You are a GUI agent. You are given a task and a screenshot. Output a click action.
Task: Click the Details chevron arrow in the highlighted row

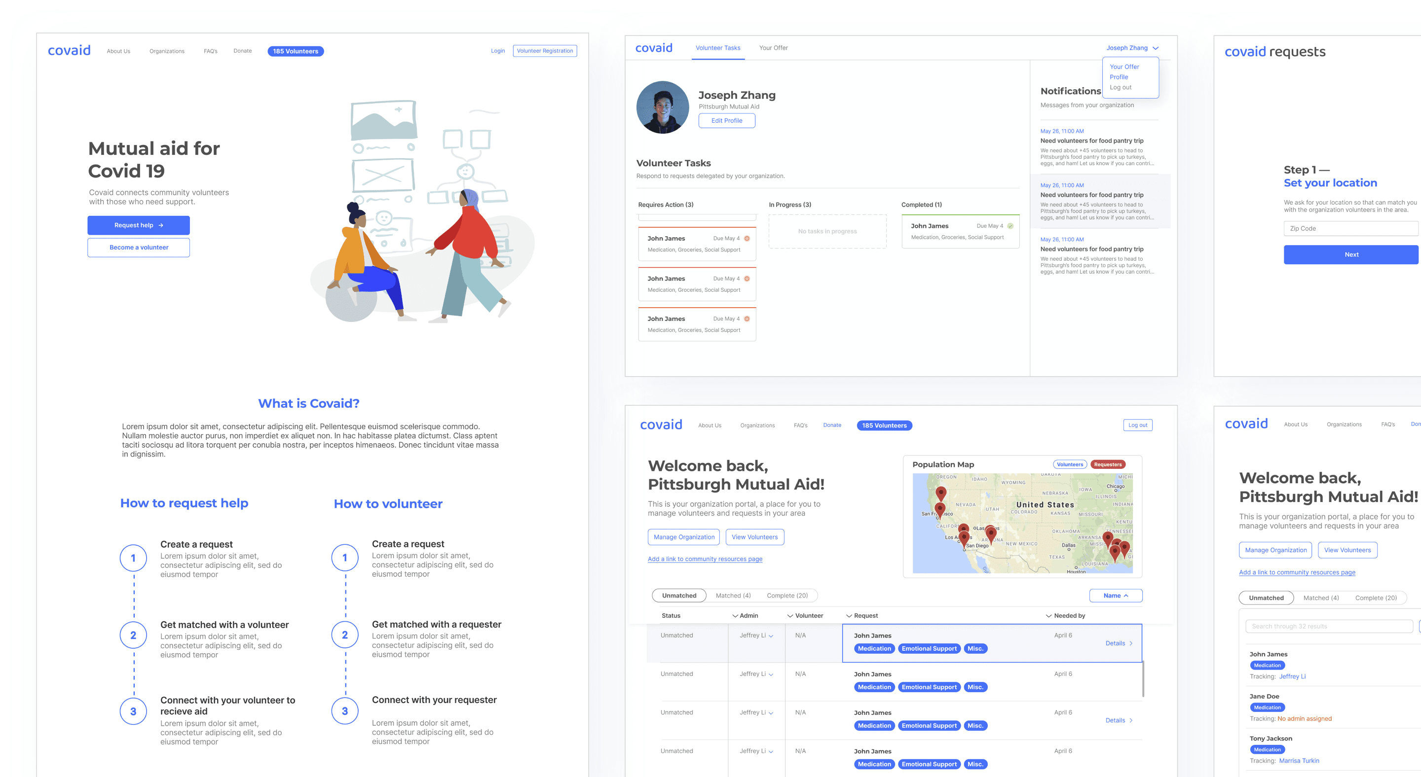(x=1131, y=643)
